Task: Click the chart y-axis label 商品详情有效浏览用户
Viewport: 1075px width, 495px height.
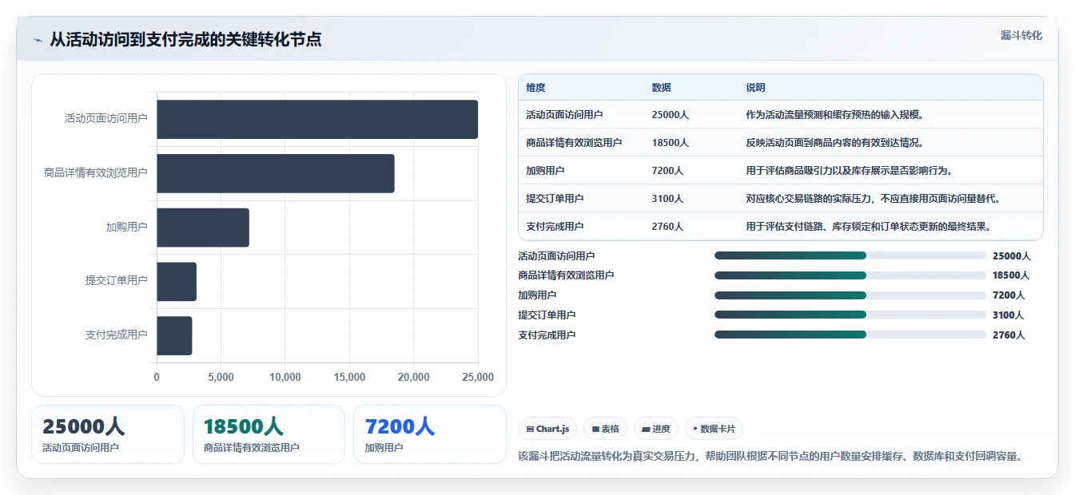Action: (x=96, y=172)
